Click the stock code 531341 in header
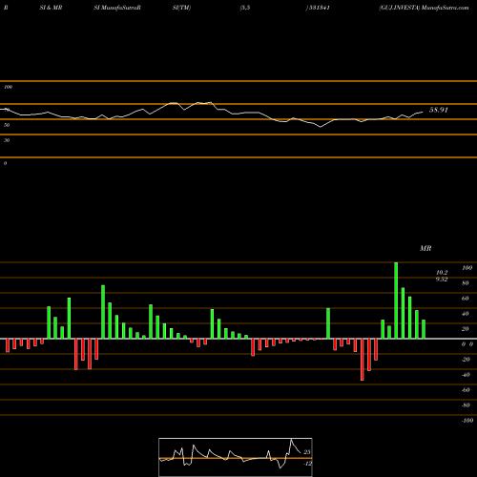477x477 pixels. (x=320, y=8)
